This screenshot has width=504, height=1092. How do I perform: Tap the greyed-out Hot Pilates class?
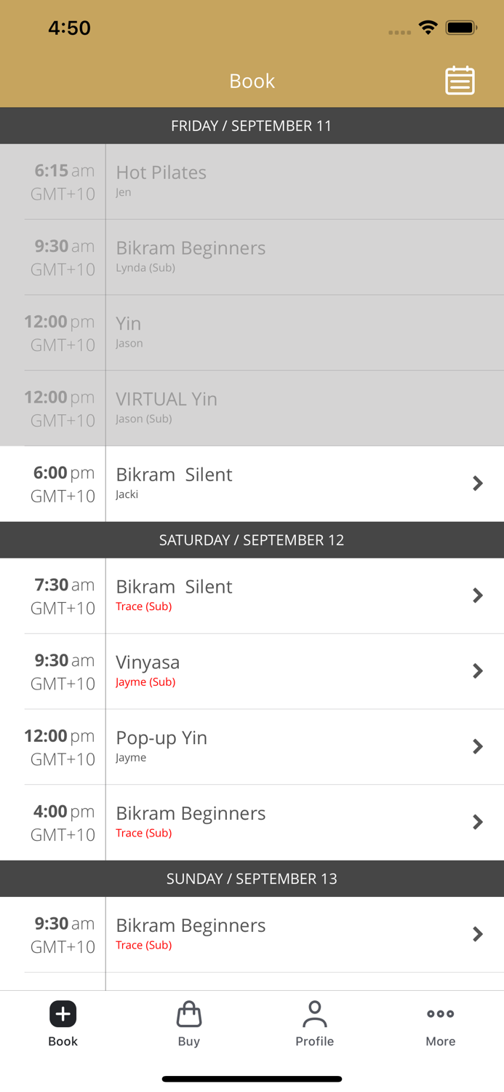point(161,173)
